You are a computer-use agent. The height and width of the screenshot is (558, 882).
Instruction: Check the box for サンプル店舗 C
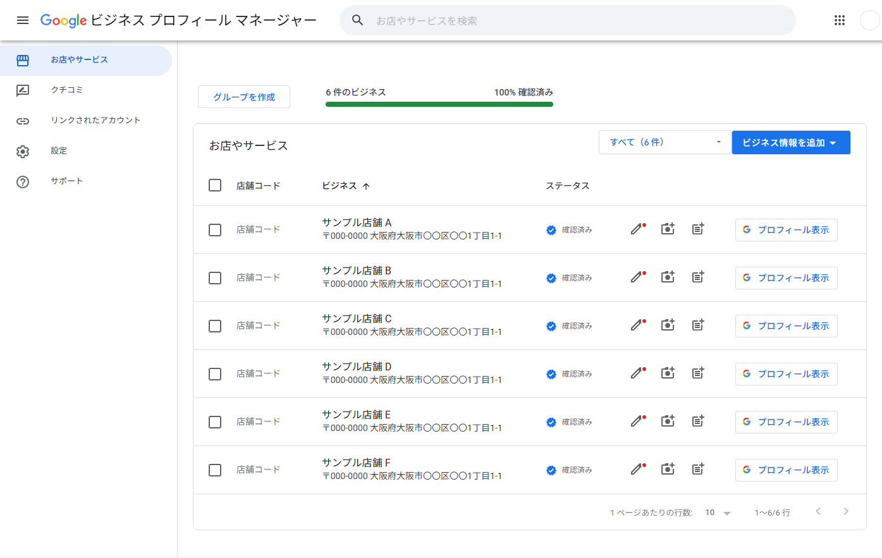pyautogui.click(x=215, y=326)
